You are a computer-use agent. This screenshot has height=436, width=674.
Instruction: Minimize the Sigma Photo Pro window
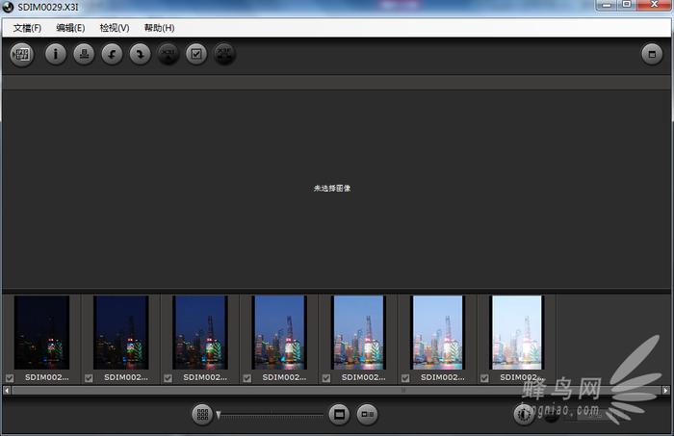(x=607, y=5)
